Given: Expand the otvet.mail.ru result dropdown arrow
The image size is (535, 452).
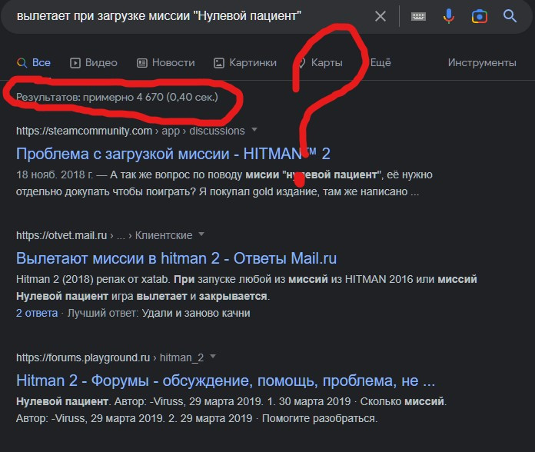Looking at the screenshot, I should tap(201, 234).
